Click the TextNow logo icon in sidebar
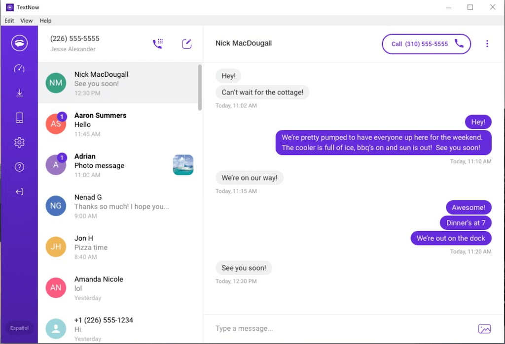505x344 pixels. tap(19, 43)
